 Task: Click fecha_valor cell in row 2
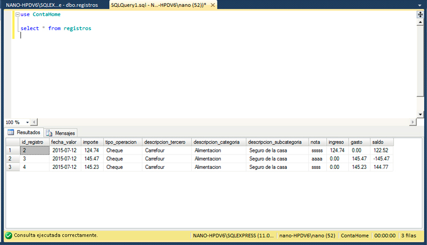(65, 159)
